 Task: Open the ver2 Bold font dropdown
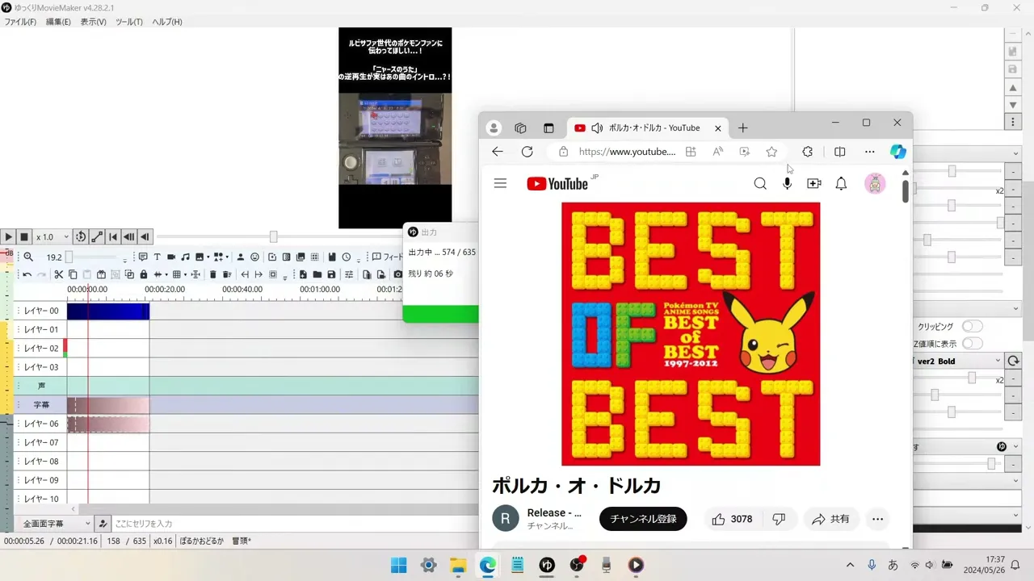958,361
